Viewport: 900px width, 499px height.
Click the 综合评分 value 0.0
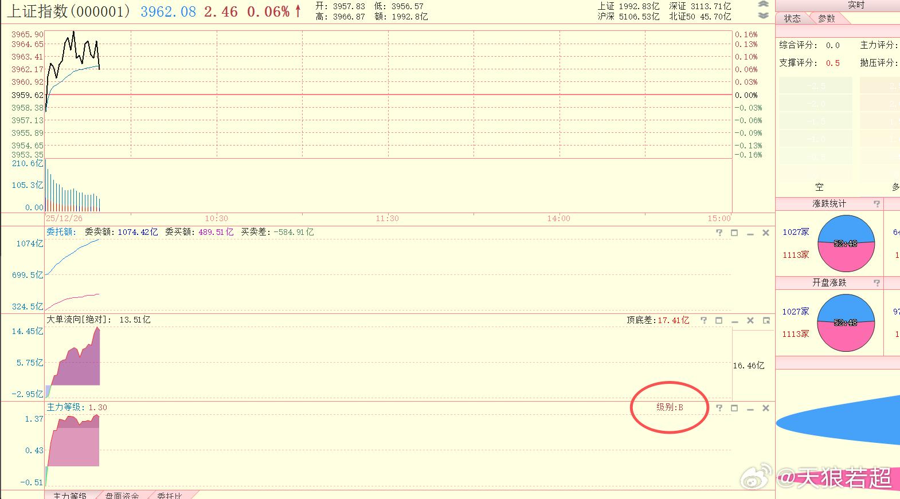click(x=832, y=45)
